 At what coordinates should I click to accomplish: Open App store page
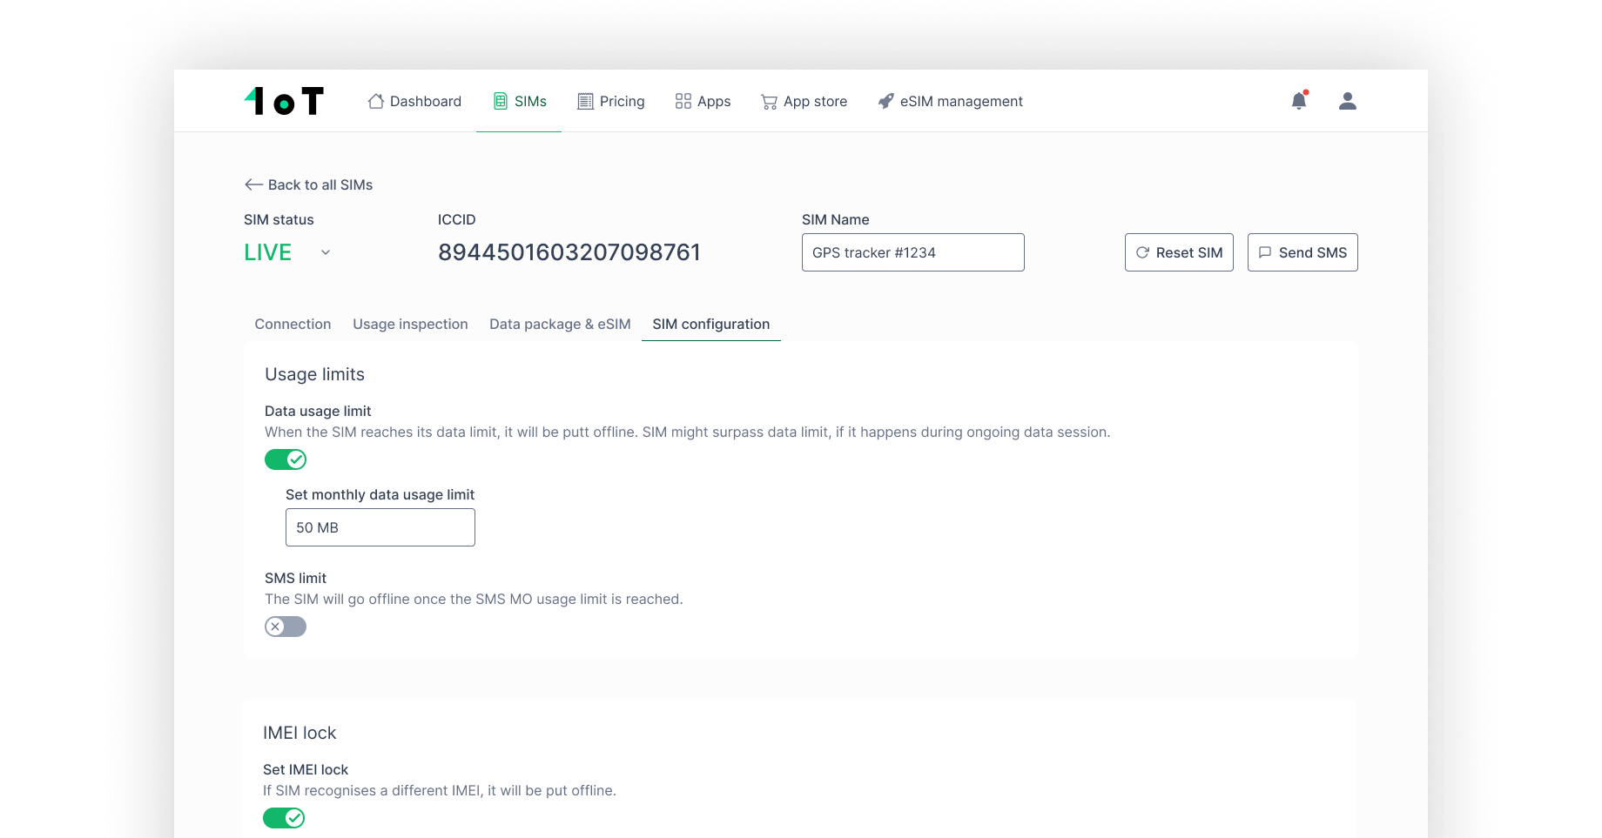[x=804, y=101]
